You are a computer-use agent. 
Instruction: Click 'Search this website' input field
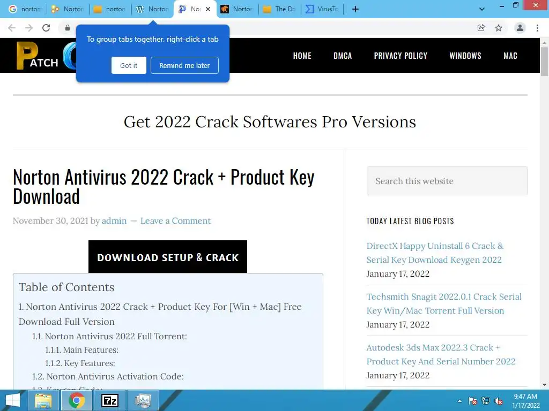[x=447, y=181]
